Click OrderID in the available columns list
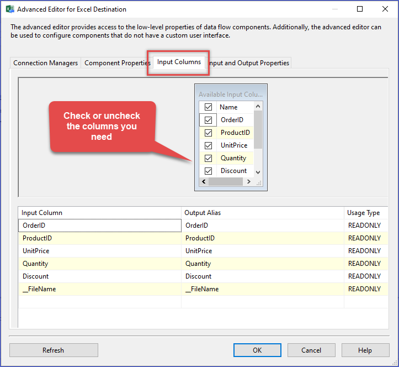 click(235, 120)
